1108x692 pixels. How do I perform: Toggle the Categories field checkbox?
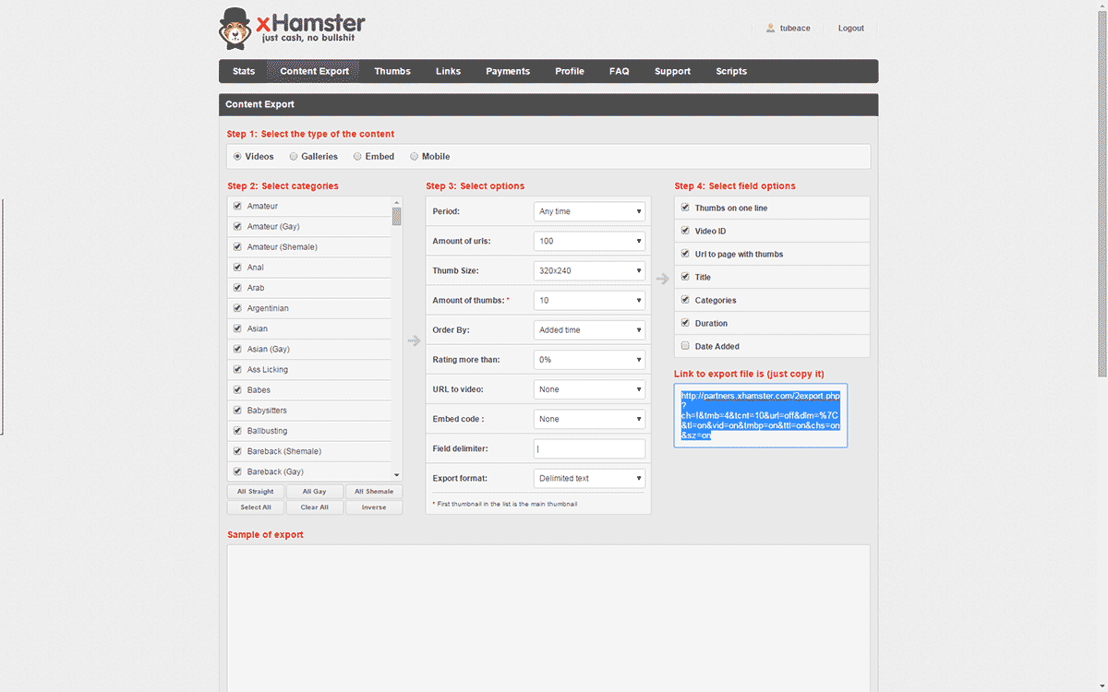coord(685,300)
